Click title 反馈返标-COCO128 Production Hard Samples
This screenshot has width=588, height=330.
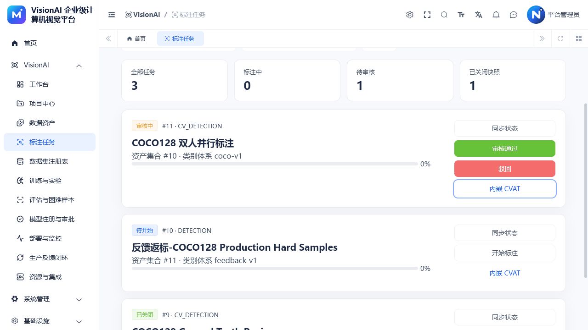(235, 247)
